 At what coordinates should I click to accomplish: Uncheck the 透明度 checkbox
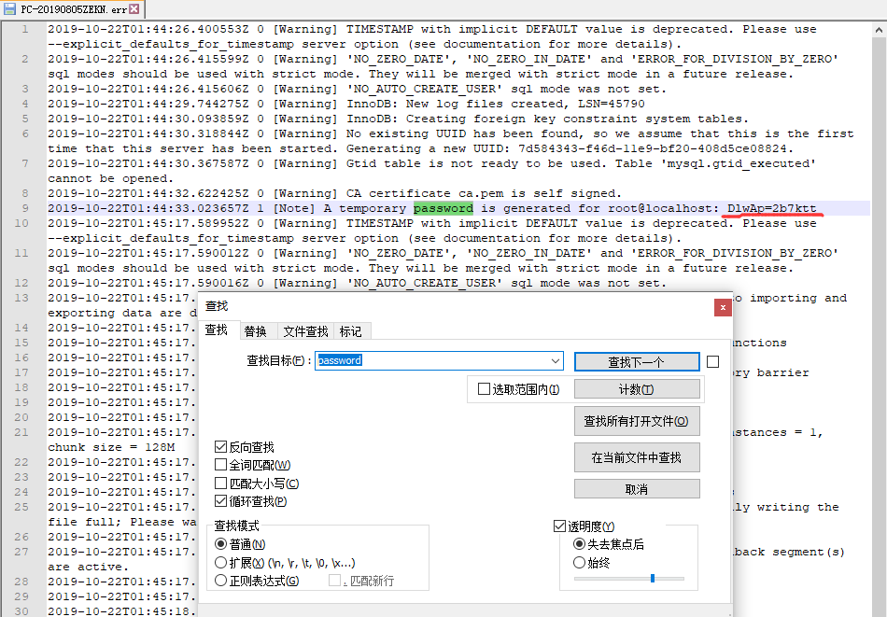(560, 526)
